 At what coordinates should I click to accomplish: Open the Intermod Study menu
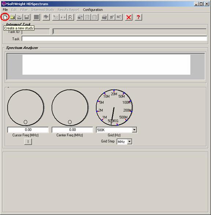[x=42, y=10]
